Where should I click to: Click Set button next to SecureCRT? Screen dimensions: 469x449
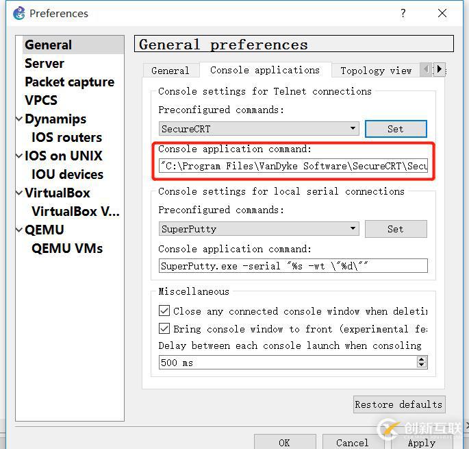click(x=396, y=129)
